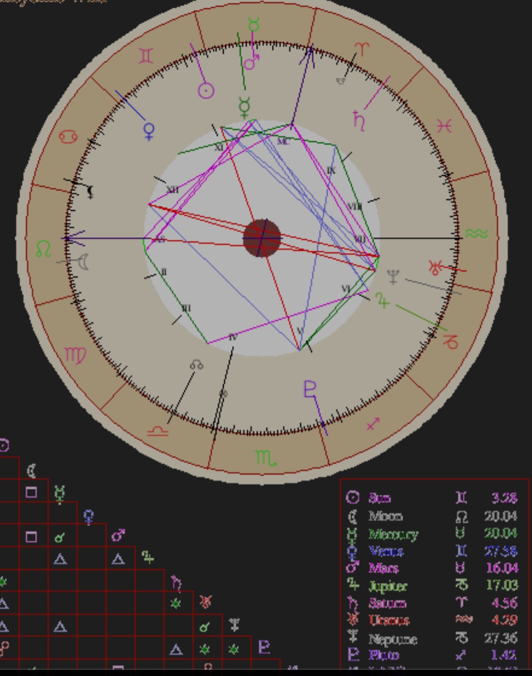
Task: Click the Jupiter glyph inside the chart wheel
Action: (383, 300)
